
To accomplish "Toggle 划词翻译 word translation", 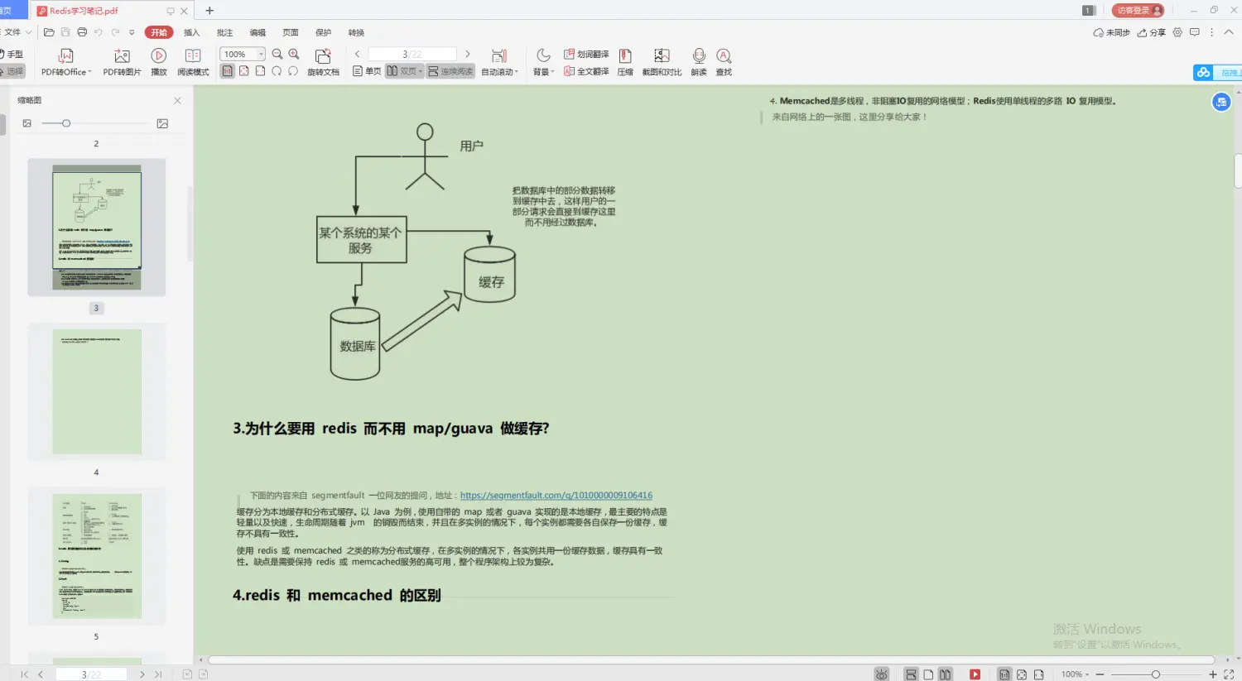I will click(x=587, y=53).
